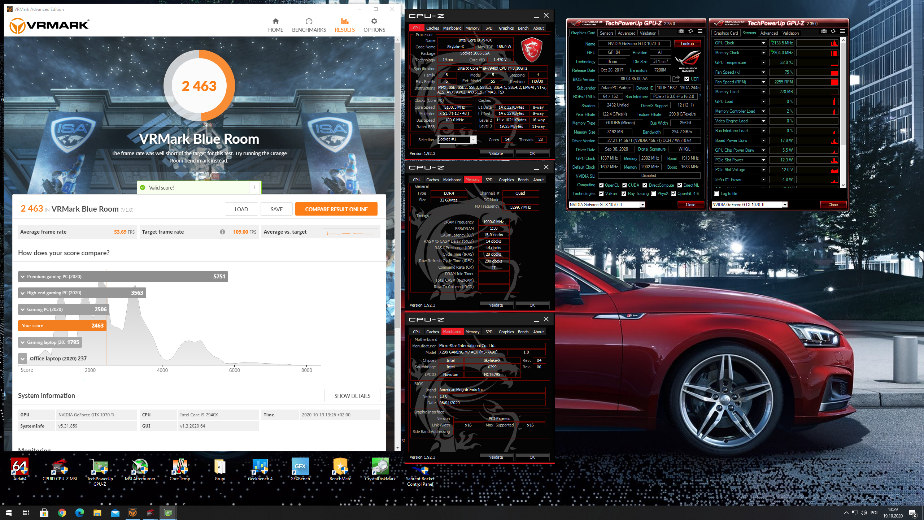The image size is (924, 520).
Task: Toggle the OpenCL checkbox
Action: point(601,185)
